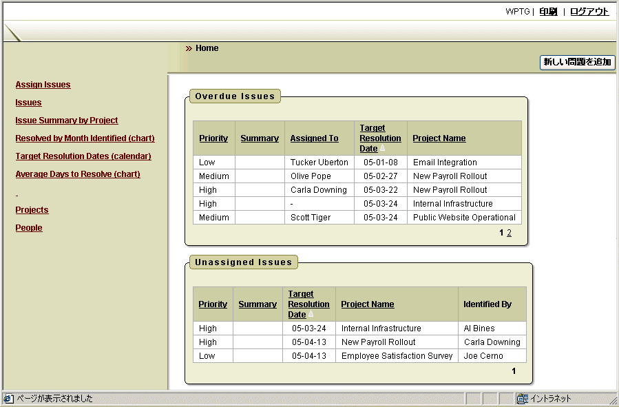Screen dimensions: 619x407
Task: Go to the People page
Action: (x=29, y=228)
